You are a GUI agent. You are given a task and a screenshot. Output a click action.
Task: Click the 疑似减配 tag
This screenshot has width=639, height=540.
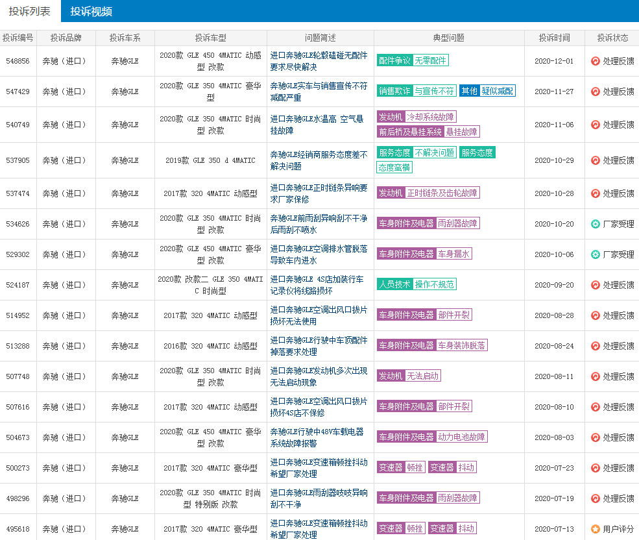(x=497, y=91)
